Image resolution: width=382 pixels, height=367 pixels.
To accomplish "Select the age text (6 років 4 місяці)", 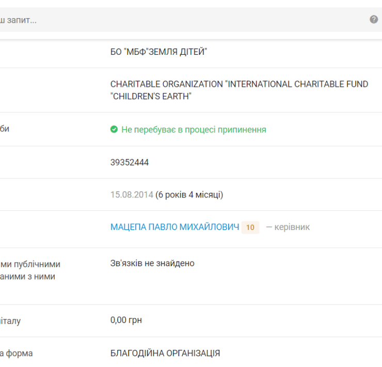I will (189, 195).
